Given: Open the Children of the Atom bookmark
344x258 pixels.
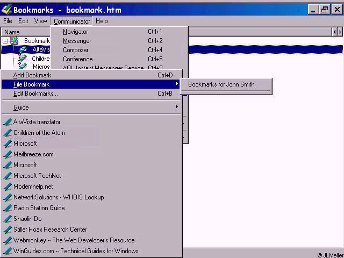Looking at the screenshot, I should pyautogui.click(x=92, y=133).
